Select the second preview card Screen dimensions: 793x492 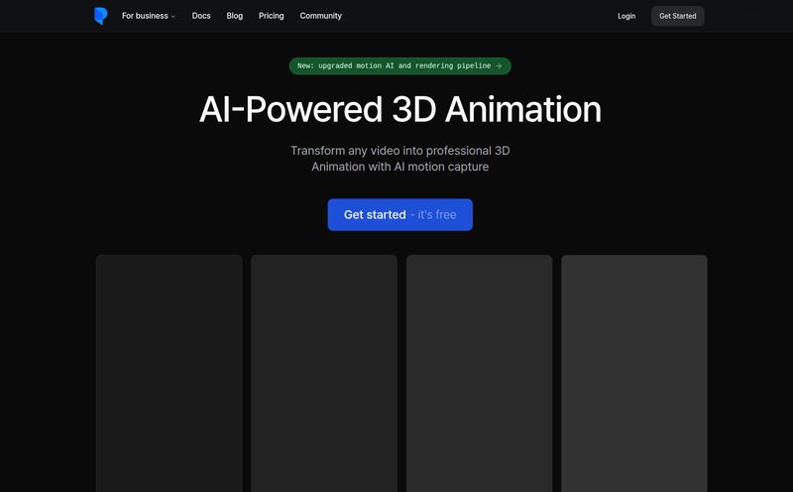323,372
